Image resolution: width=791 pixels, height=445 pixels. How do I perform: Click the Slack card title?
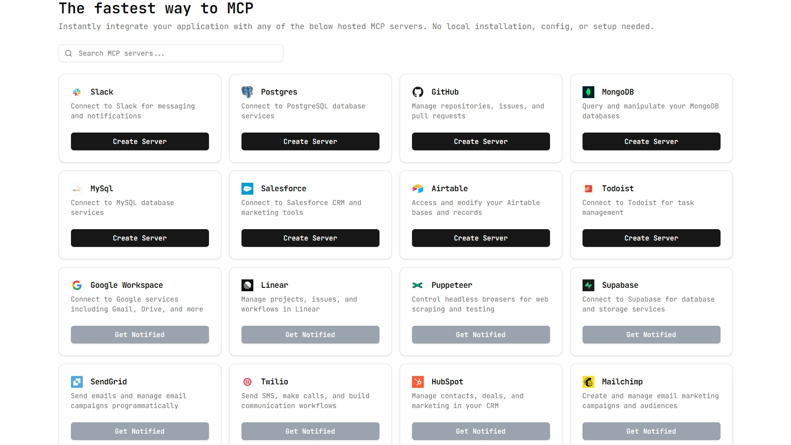pos(102,92)
